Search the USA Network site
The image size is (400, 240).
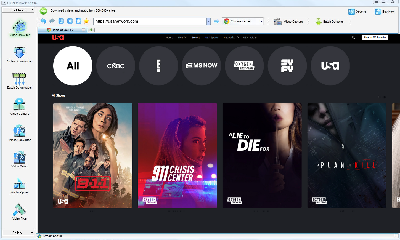point(353,38)
